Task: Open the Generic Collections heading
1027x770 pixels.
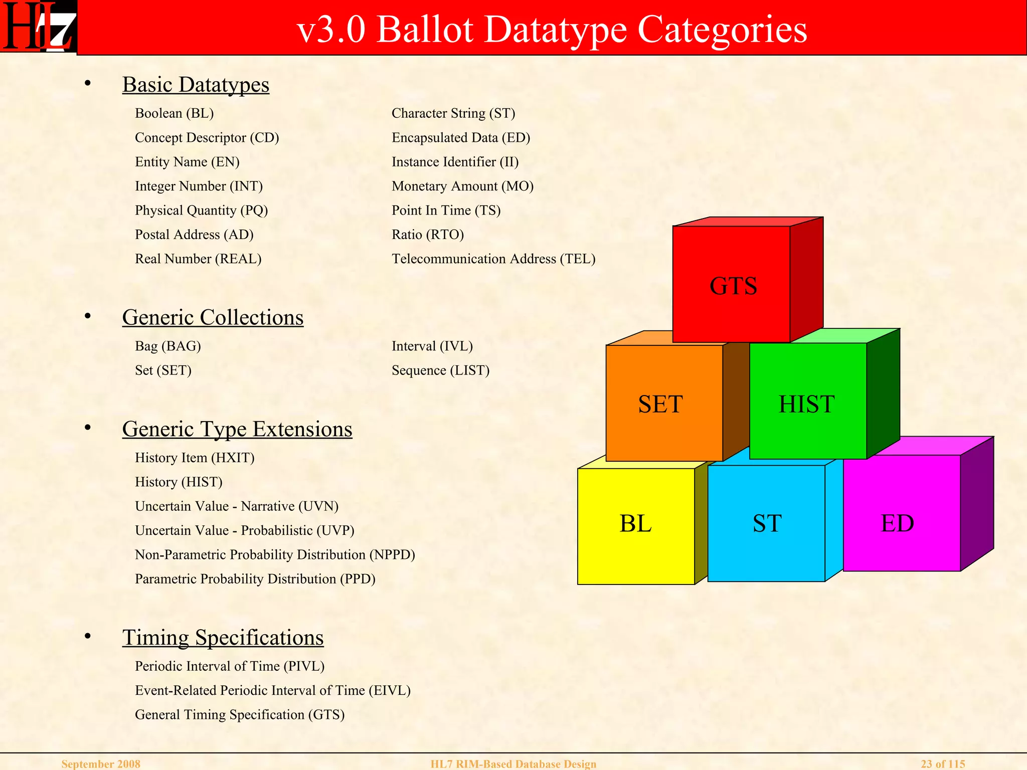Action: (213, 317)
